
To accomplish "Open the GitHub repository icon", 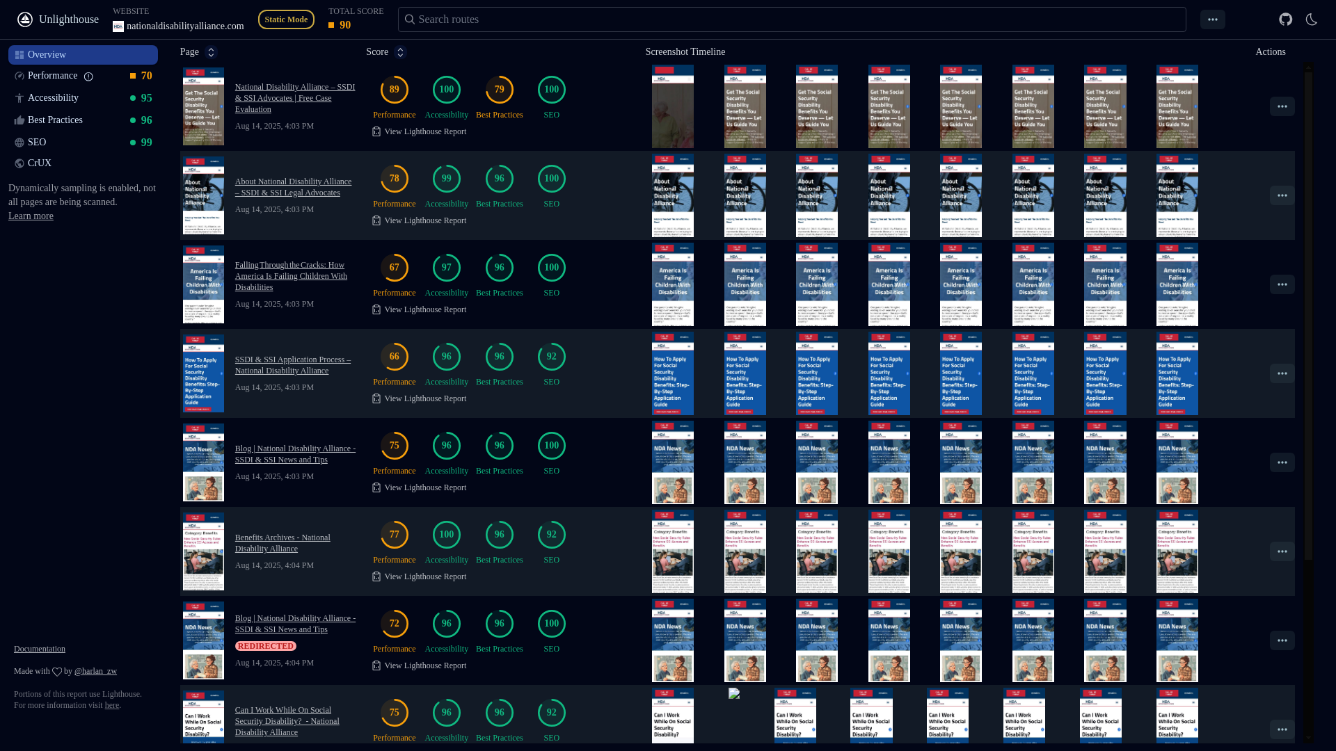I will 1285,19.
